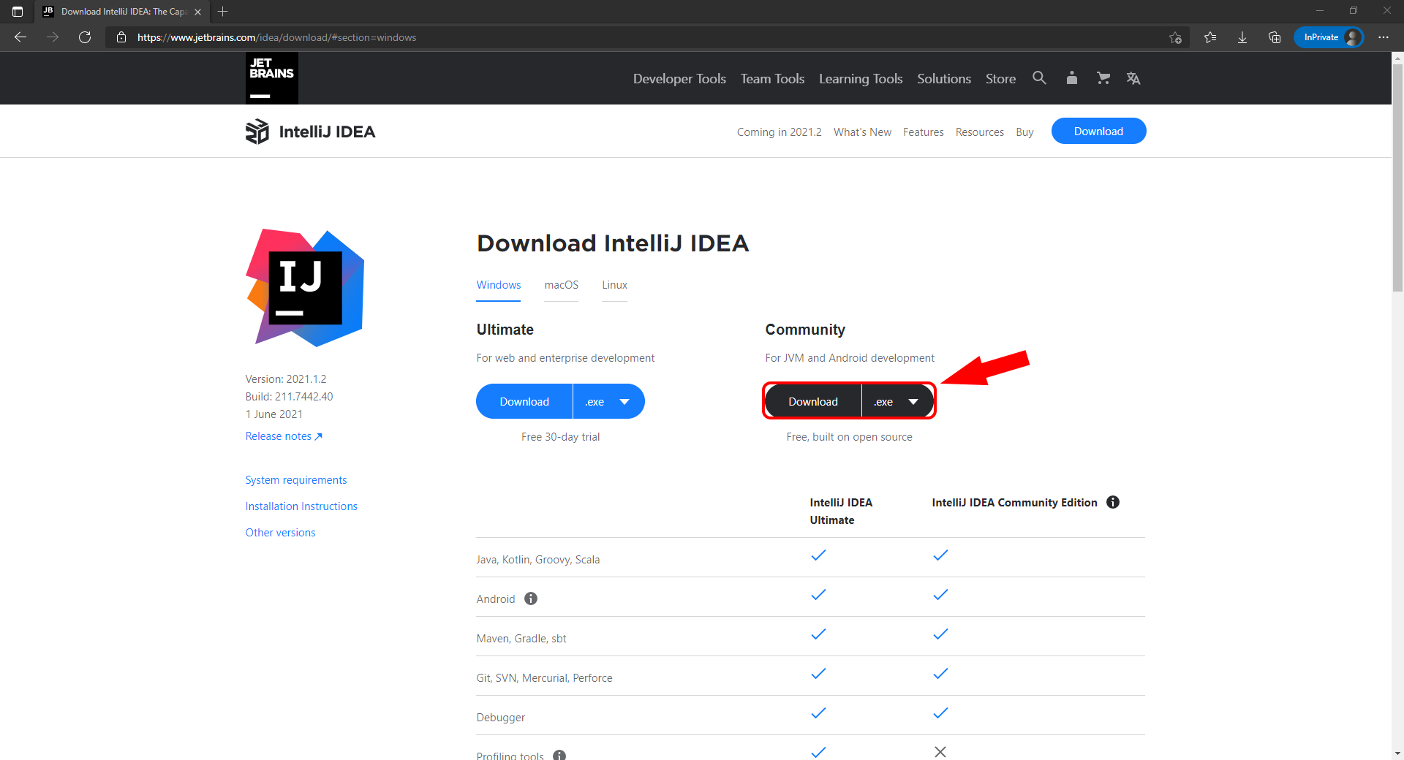This screenshot has height=760, width=1404.
Task: Click the 'Build: 211.7442.40' text
Action: [x=289, y=397]
